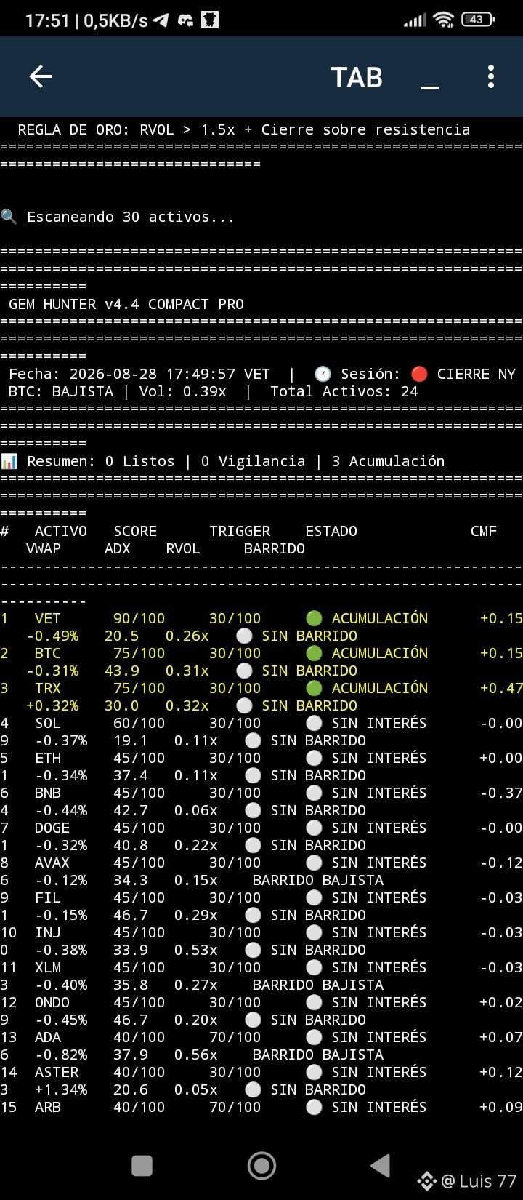The image size is (523, 1200).
Task: Tap the TAB key button
Action: [x=357, y=77]
